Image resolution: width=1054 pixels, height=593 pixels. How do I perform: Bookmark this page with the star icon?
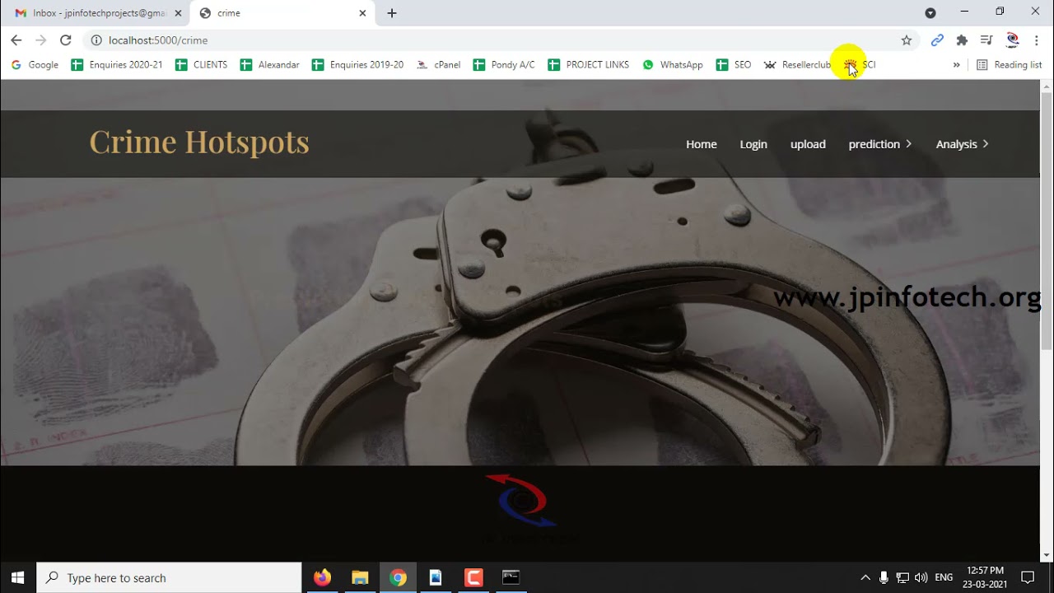point(907,40)
